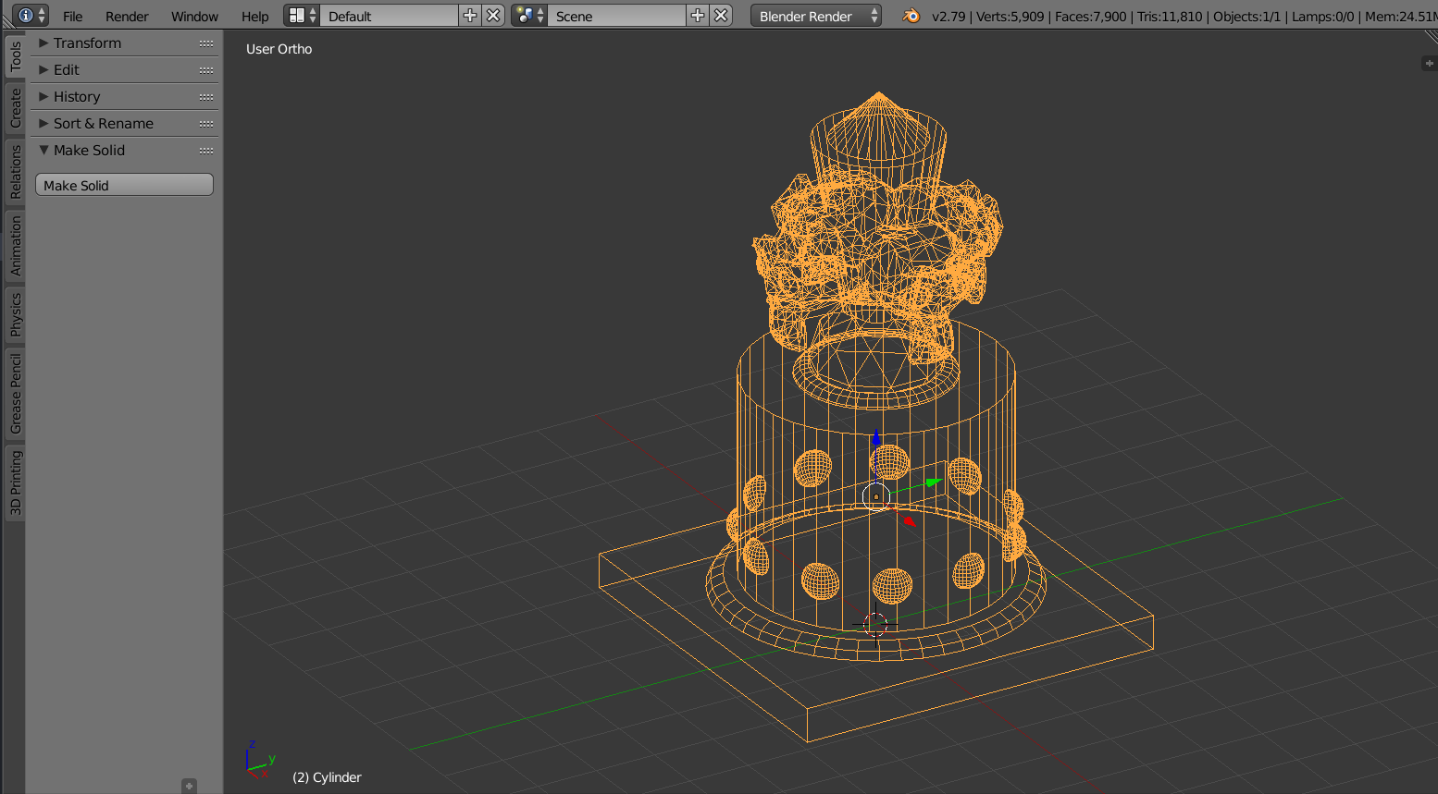Image resolution: width=1438 pixels, height=794 pixels.
Task: Grab the History panel drag-handle grip icon
Action: [206, 97]
